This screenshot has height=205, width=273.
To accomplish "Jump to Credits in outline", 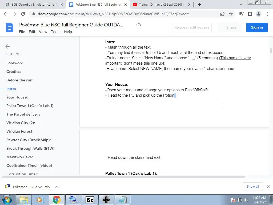I will click(x=14, y=72).
